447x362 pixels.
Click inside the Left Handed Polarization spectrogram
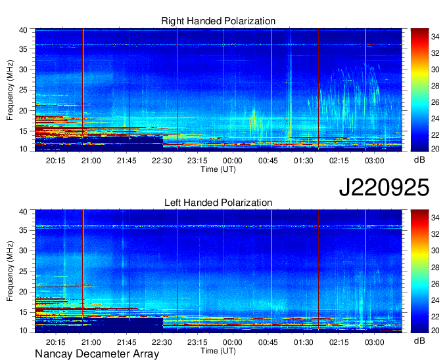pyautogui.click(x=218, y=271)
